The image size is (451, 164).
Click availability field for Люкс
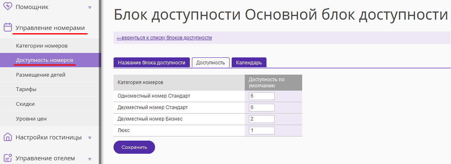tap(262, 131)
